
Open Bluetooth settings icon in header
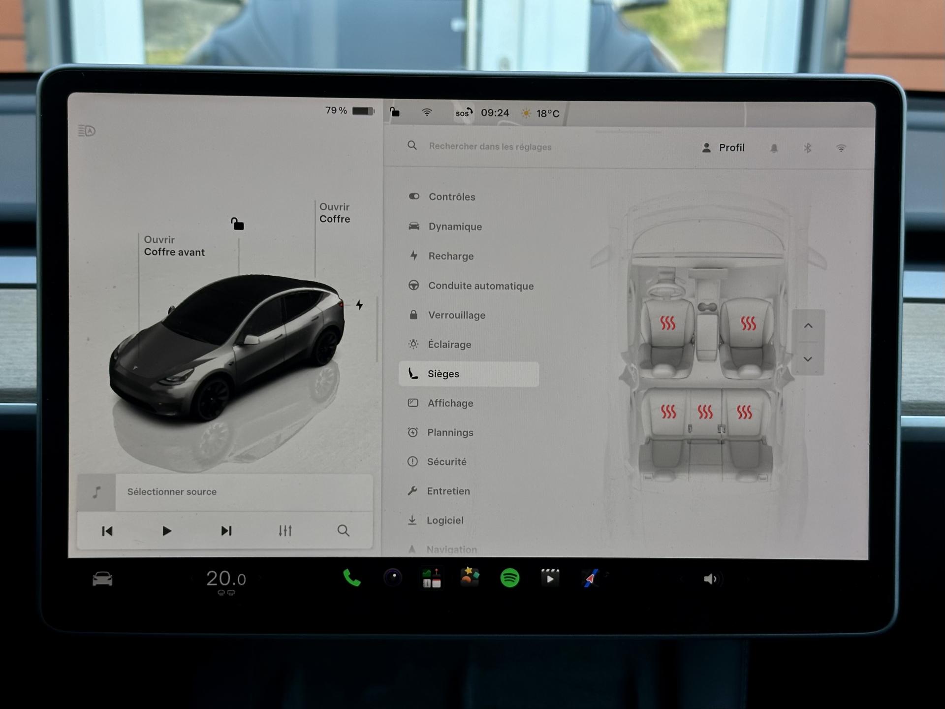(x=807, y=148)
